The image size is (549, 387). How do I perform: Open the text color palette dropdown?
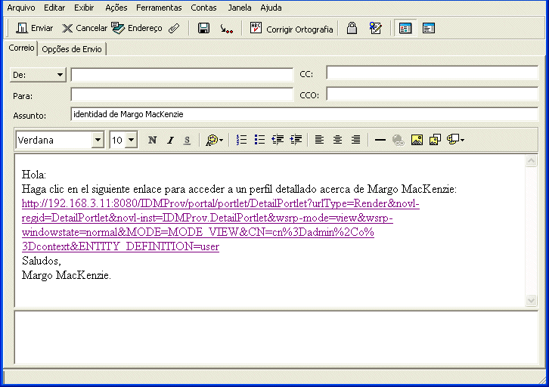pyautogui.click(x=214, y=141)
